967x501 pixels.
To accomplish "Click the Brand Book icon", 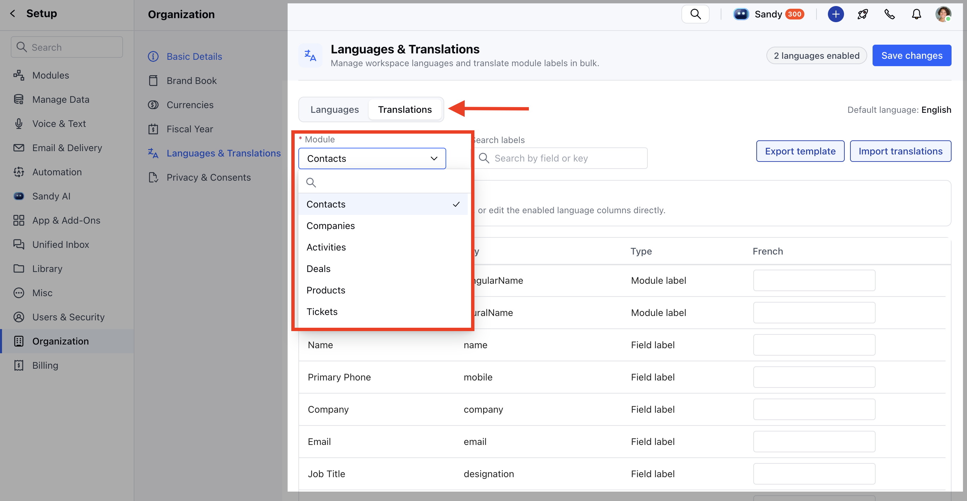I will 153,81.
